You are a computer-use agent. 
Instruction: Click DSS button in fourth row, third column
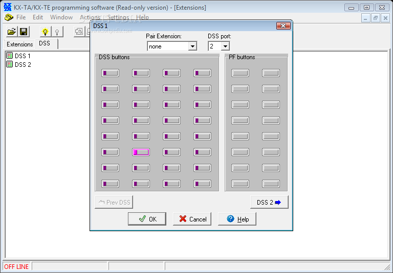coord(172,120)
